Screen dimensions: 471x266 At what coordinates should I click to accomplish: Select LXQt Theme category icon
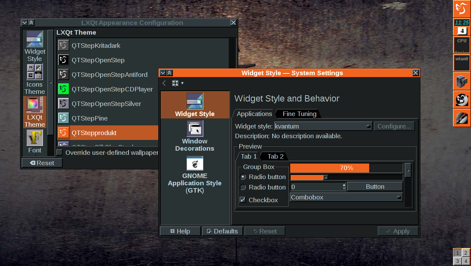coord(35,112)
